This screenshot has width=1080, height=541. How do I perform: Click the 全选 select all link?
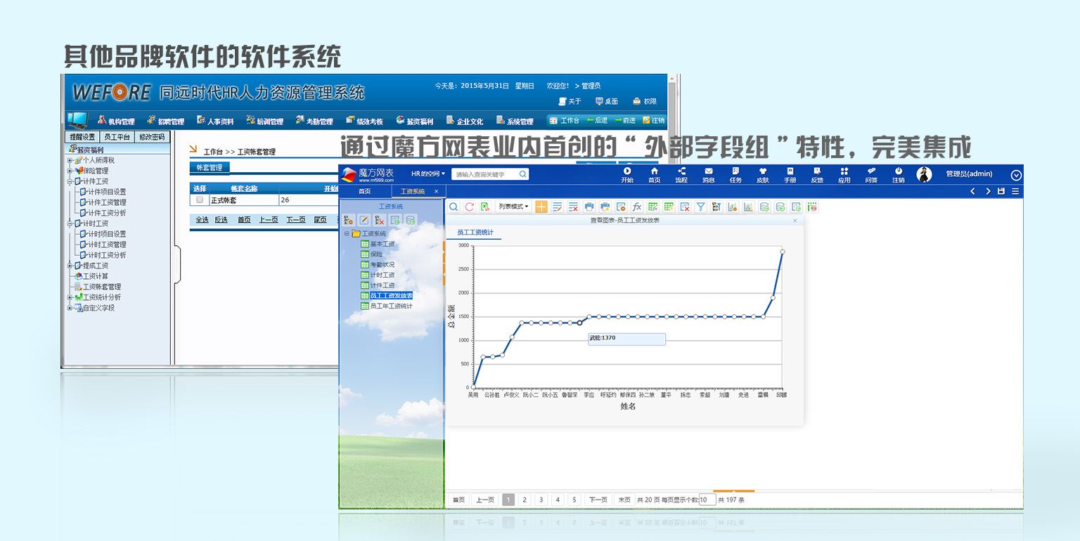coord(202,220)
